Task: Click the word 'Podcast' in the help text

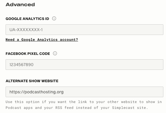Action: (14, 108)
